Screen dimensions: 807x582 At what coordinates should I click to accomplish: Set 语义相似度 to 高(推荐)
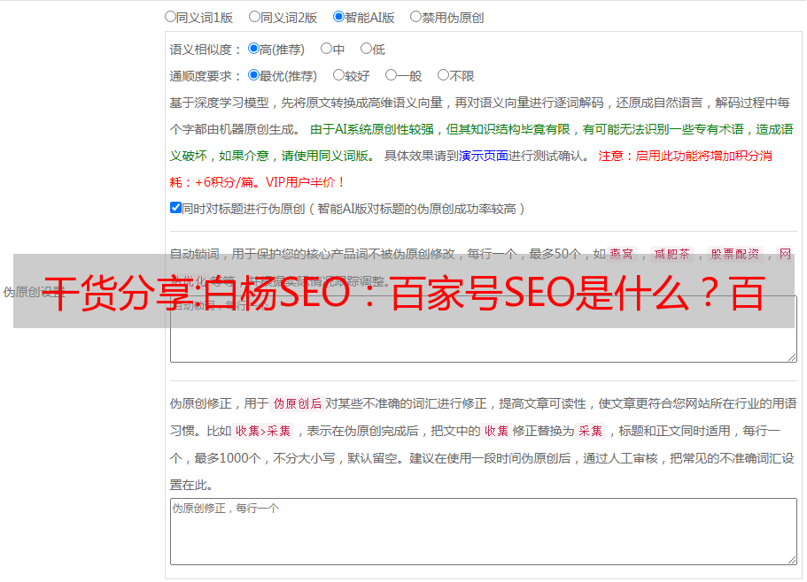(x=254, y=49)
